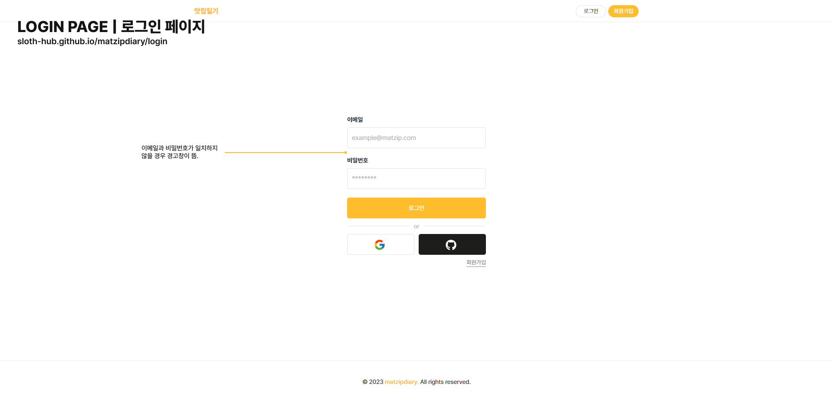Click the GitHub sign-in icon button
Viewport: 833px width, 406px height.
click(x=452, y=245)
